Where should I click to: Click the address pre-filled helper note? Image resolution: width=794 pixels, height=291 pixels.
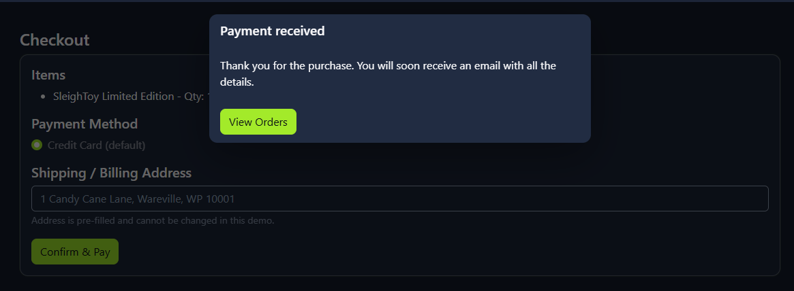coord(153,220)
